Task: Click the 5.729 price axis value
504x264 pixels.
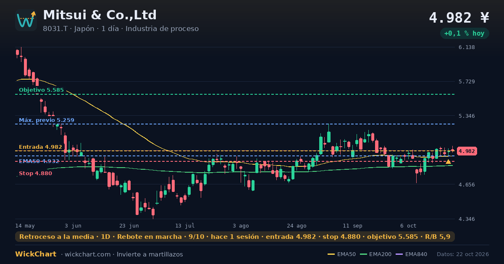Action: 467,82
